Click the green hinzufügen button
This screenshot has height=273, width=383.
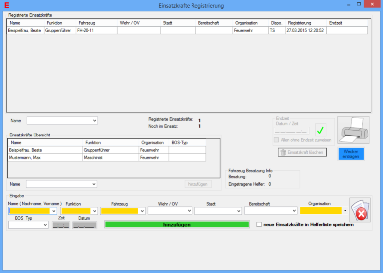click(x=177, y=225)
